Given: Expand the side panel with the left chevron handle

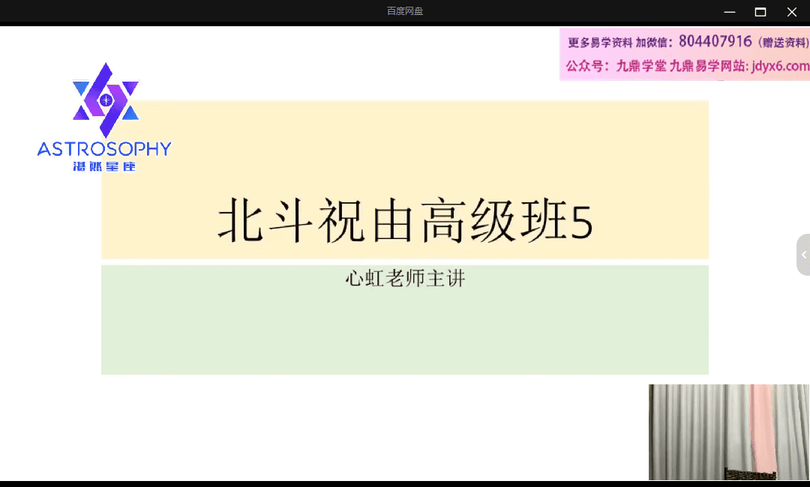Looking at the screenshot, I should point(803,255).
